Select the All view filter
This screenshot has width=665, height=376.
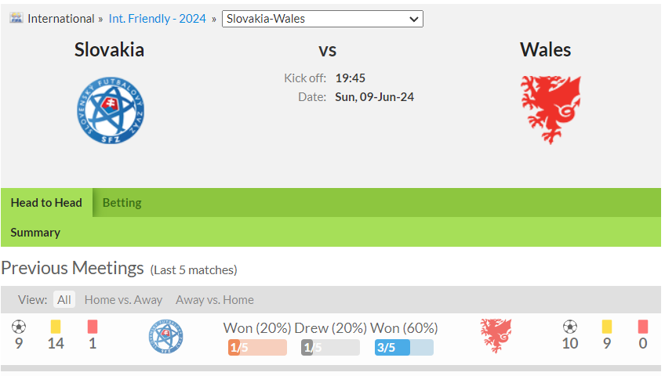(x=64, y=300)
